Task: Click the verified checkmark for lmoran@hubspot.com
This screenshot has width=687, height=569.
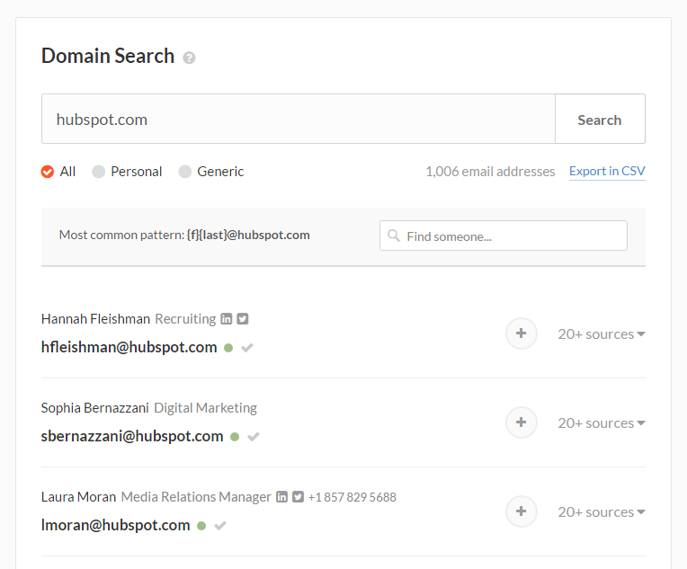Action: (220, 526)
